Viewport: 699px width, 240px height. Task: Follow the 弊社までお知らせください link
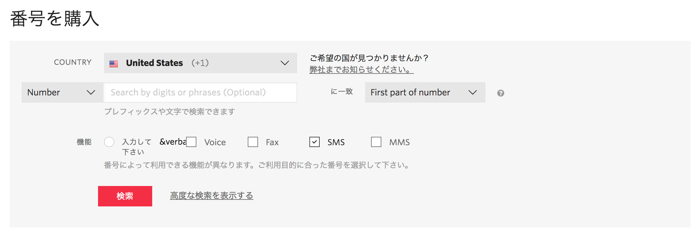tap(362, 70)
